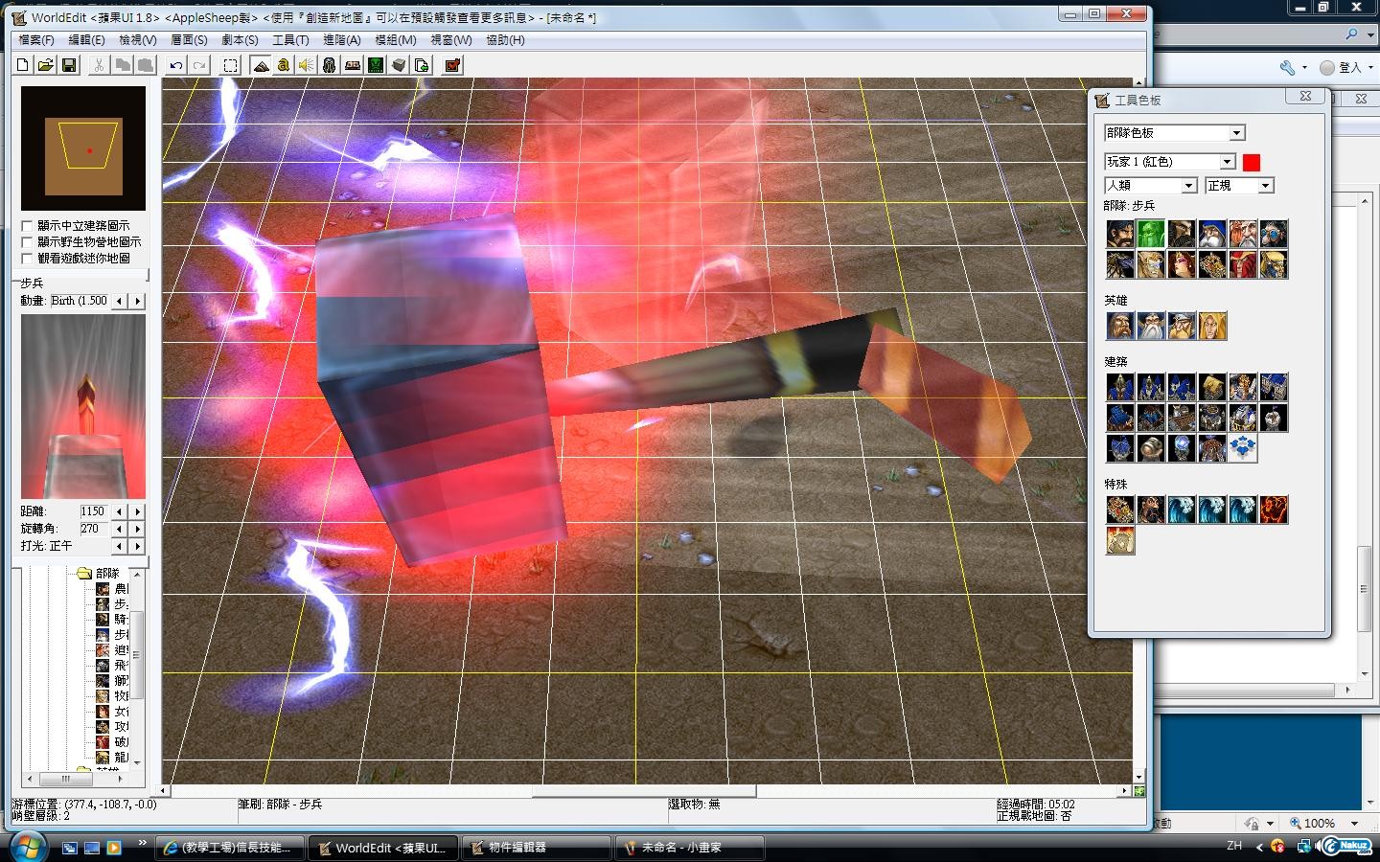Open the 模組(M) menu

tap(395, 40)
